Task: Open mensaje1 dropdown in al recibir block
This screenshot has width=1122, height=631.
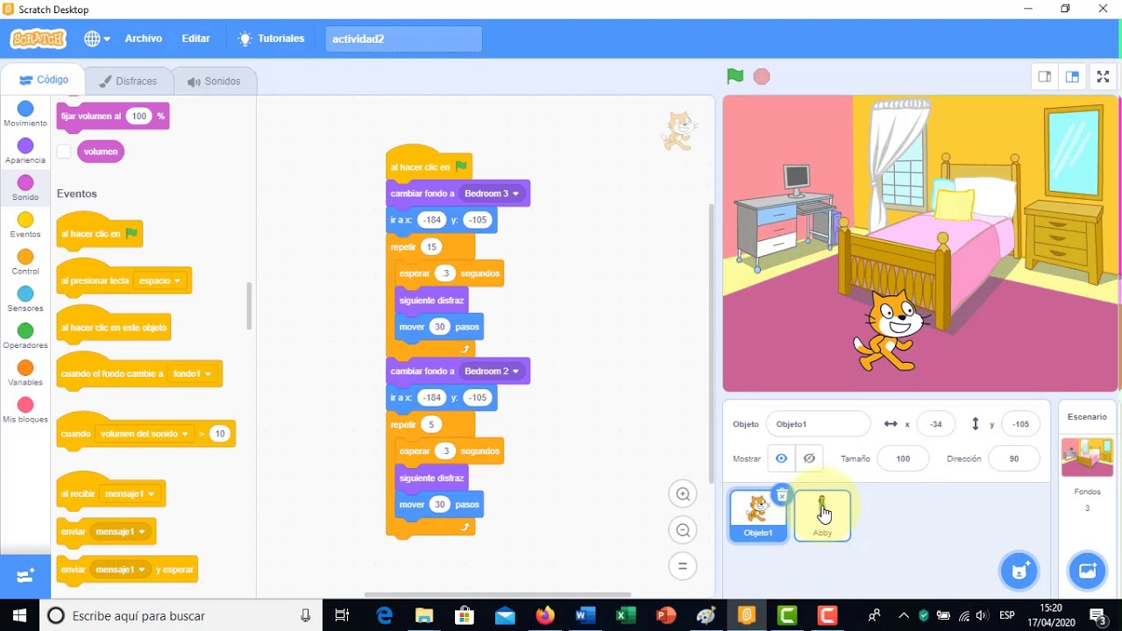Action: [x=130, y=494]
